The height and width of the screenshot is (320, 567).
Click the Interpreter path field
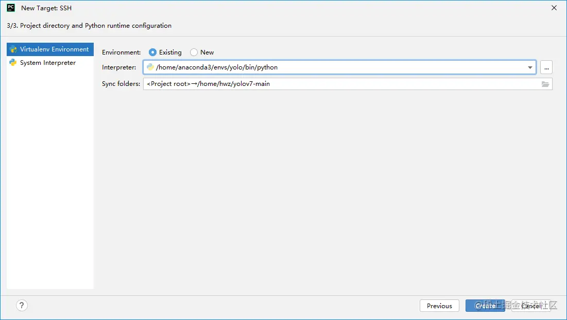(339, 67)
